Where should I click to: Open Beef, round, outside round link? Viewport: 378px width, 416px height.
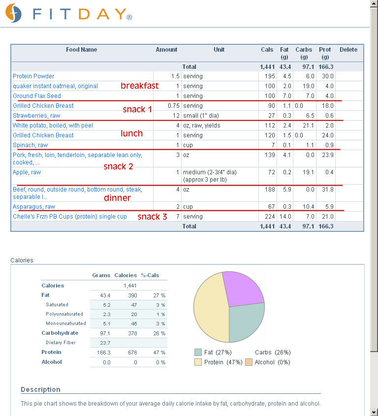coord(77,193)
